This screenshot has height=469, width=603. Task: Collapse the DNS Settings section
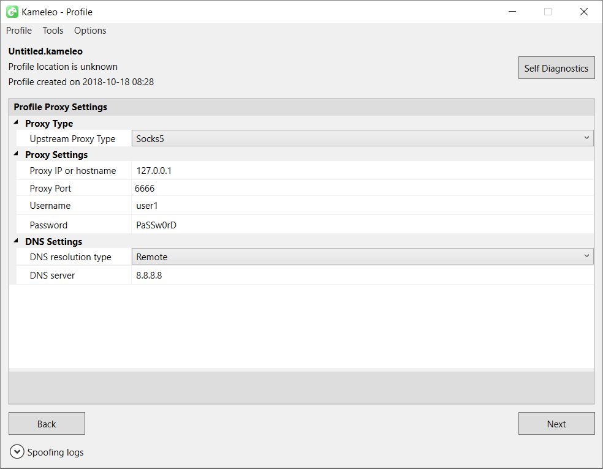tap(16, 241)
